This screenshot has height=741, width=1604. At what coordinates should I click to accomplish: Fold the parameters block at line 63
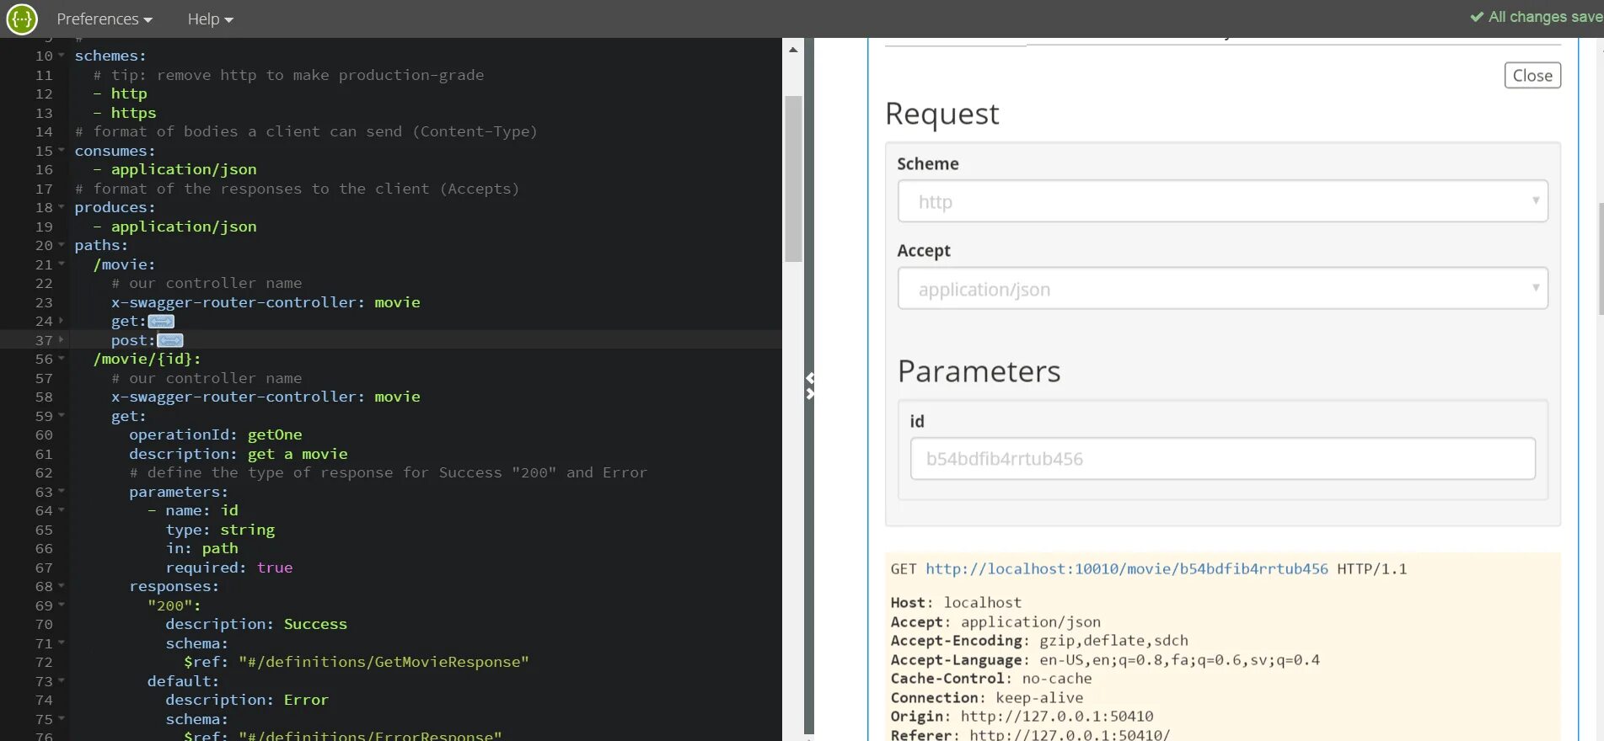62,492
